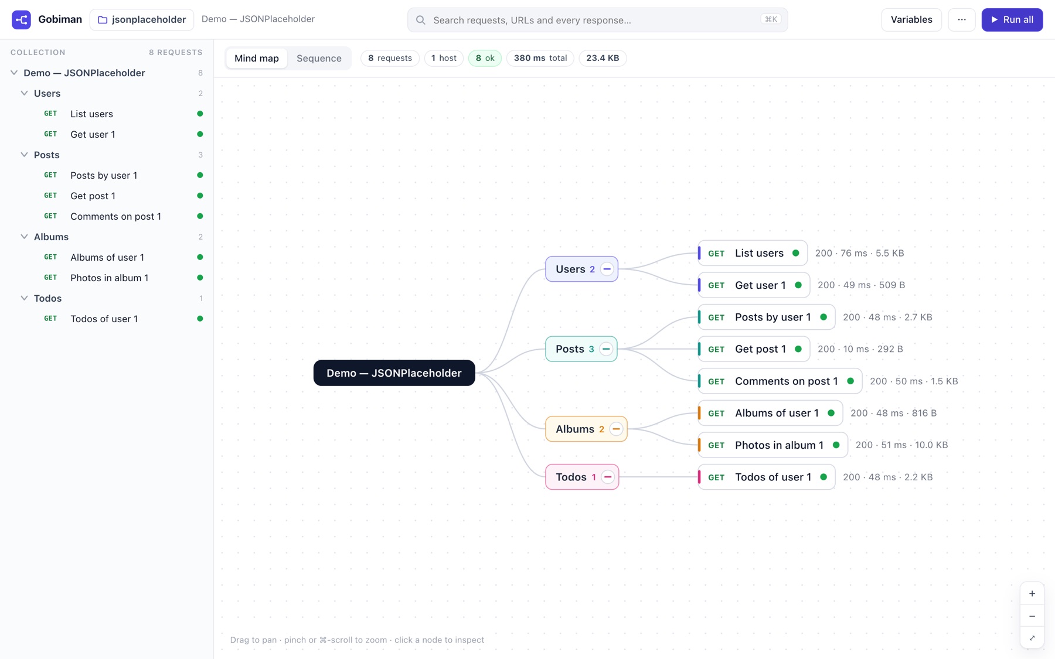
Task: Open the Variables panel
Action: 911,19
